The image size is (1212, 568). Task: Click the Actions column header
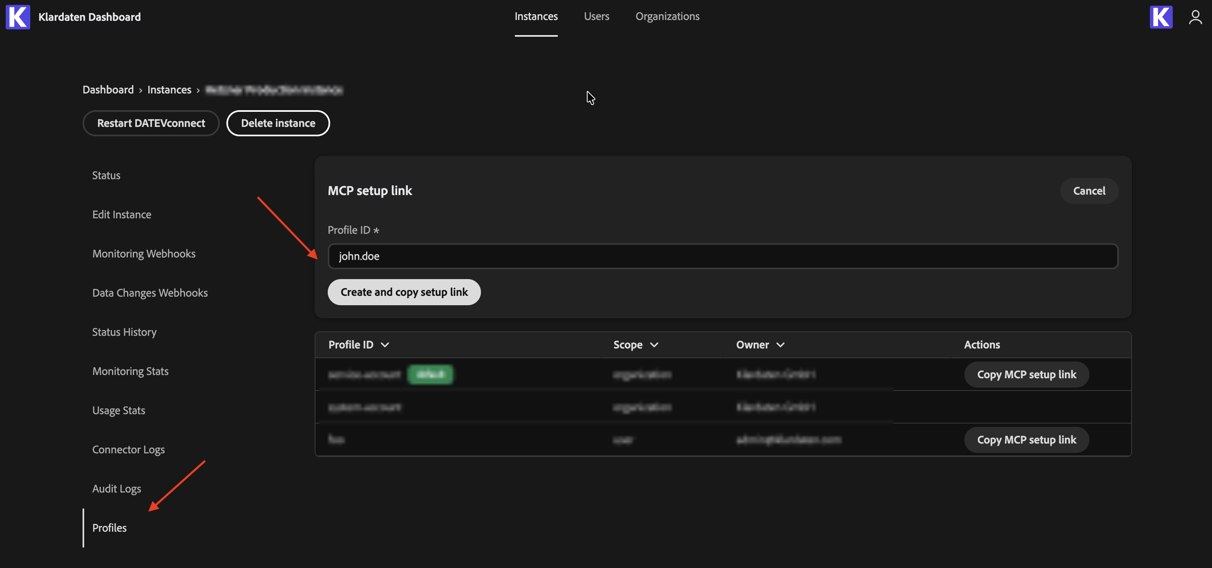click(982, 344)
